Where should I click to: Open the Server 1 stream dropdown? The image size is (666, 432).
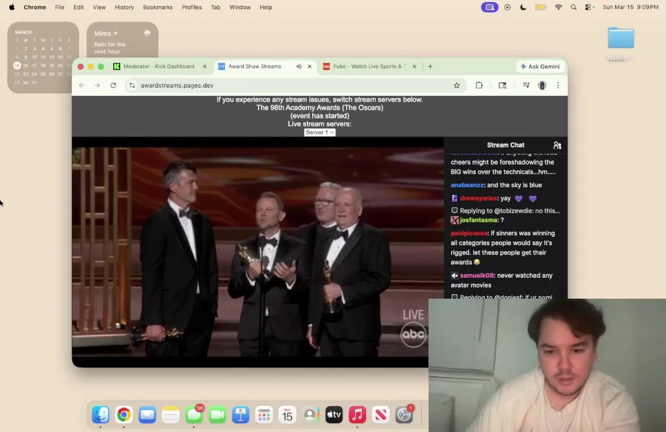coord(320,133)
